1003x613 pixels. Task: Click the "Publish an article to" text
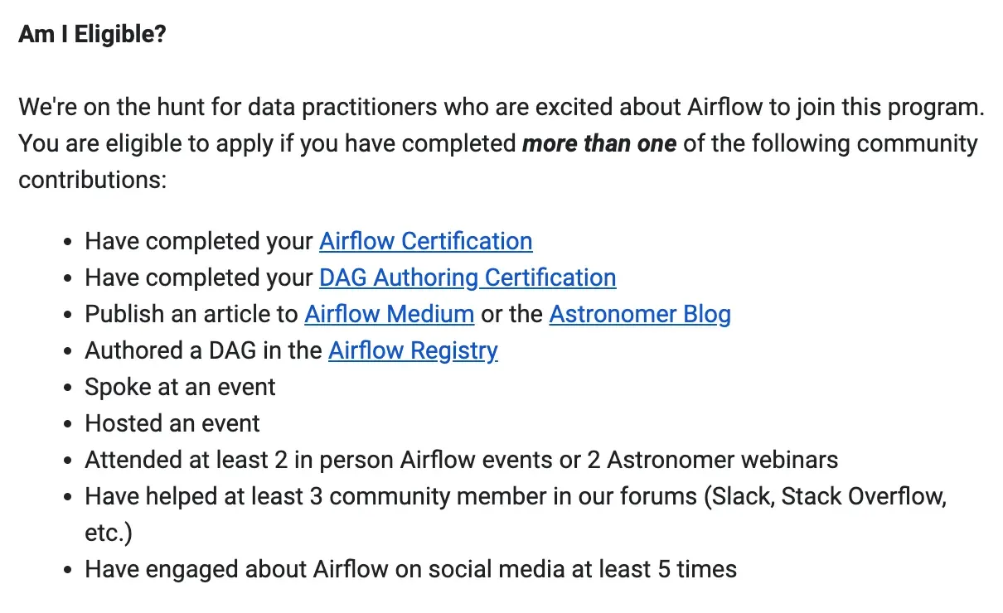pos(191,314)
